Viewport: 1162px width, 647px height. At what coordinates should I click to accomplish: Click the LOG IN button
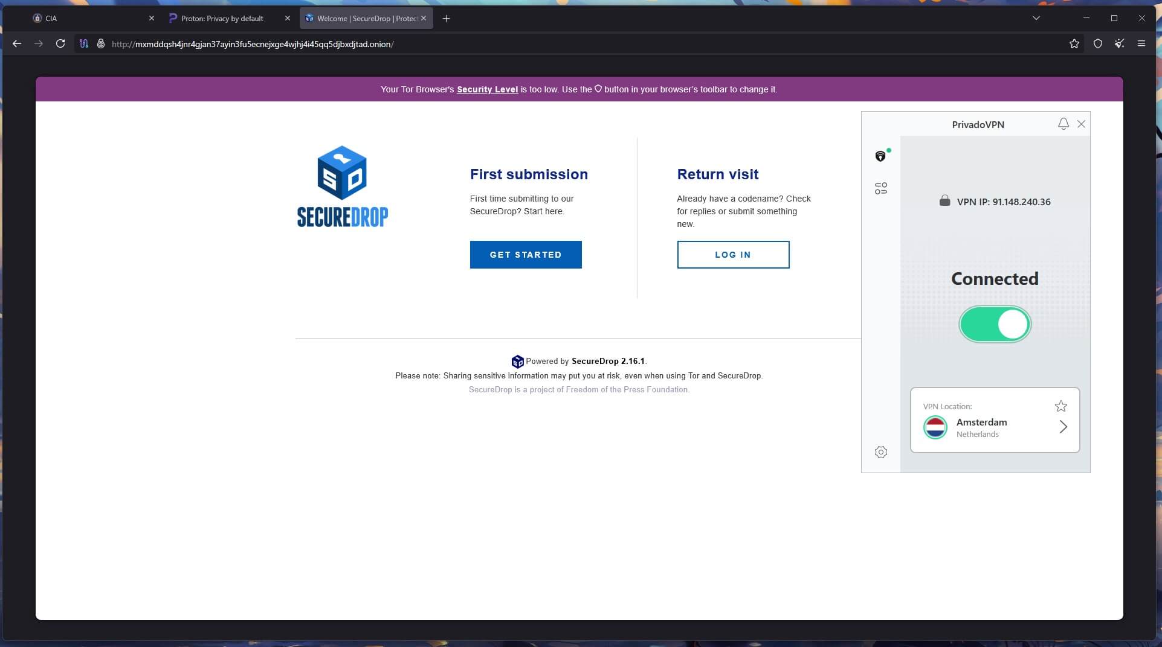[x=733, y=255]
